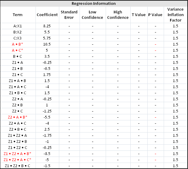Click the coefficient value 8.25

pyautogui.click(x=47, y=26)
